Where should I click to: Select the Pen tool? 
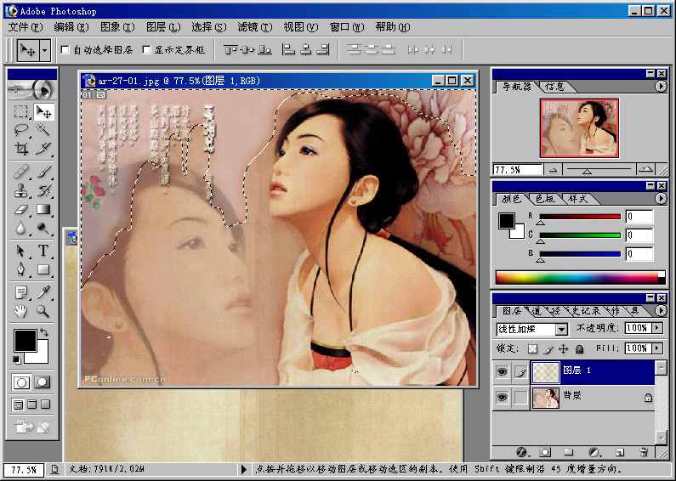pyautogui.click(x=20, y=269)
